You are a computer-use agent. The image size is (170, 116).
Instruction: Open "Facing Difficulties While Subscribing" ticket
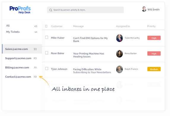[x=92, y=71]
